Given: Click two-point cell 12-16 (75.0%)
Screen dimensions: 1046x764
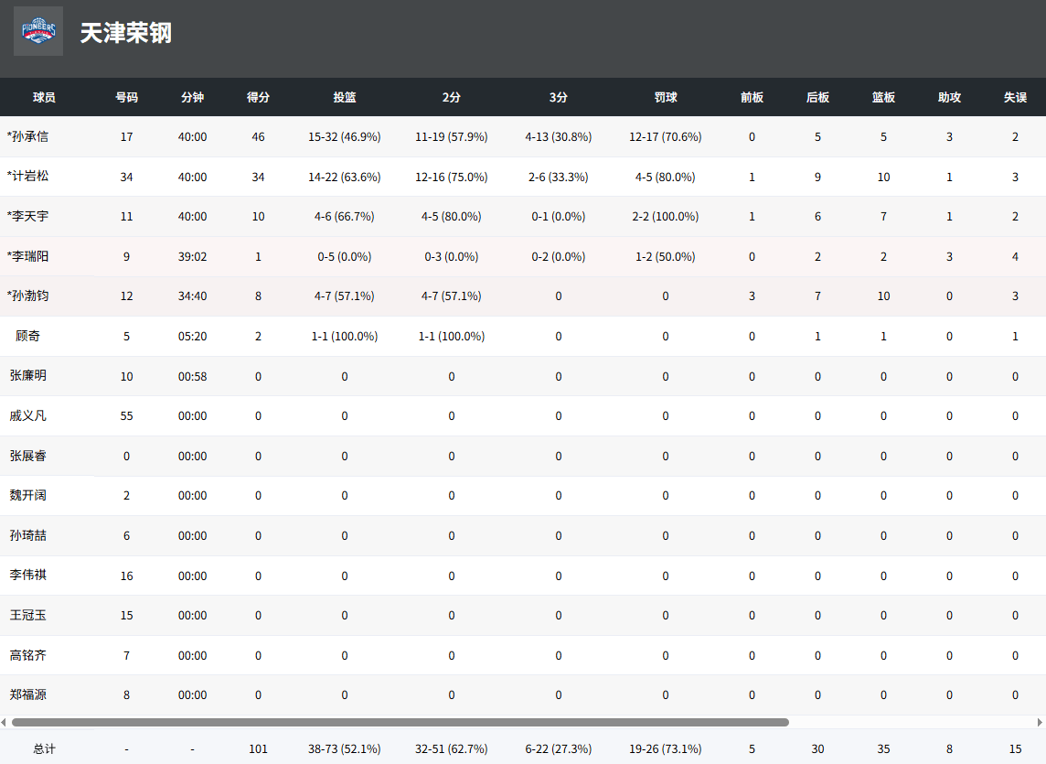Looking at the screenshot, I should (452, 177).
